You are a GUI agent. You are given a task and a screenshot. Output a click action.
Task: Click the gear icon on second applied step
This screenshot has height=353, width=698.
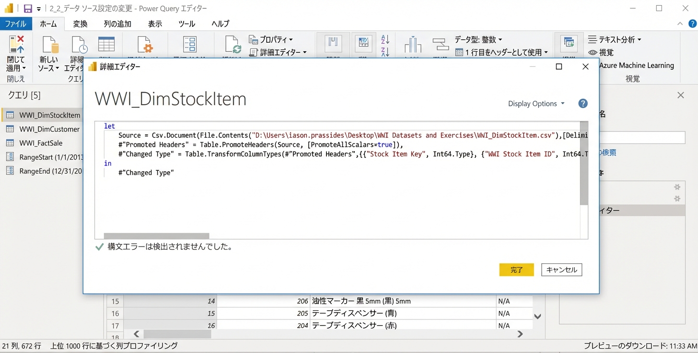pos(677,199)
